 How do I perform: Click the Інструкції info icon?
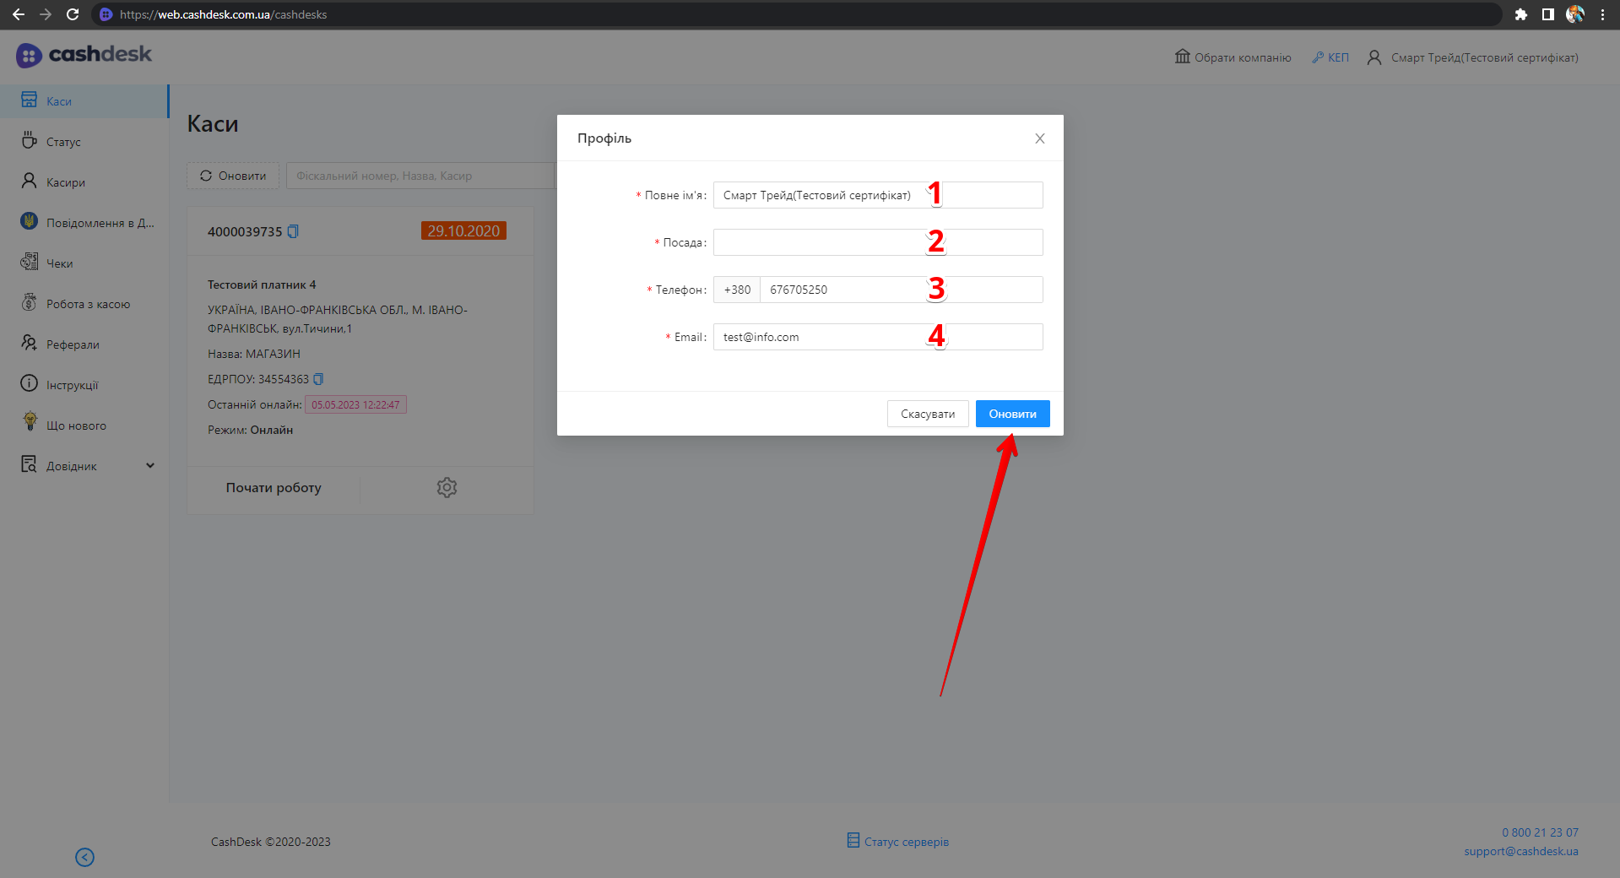[x=30, y=384]
